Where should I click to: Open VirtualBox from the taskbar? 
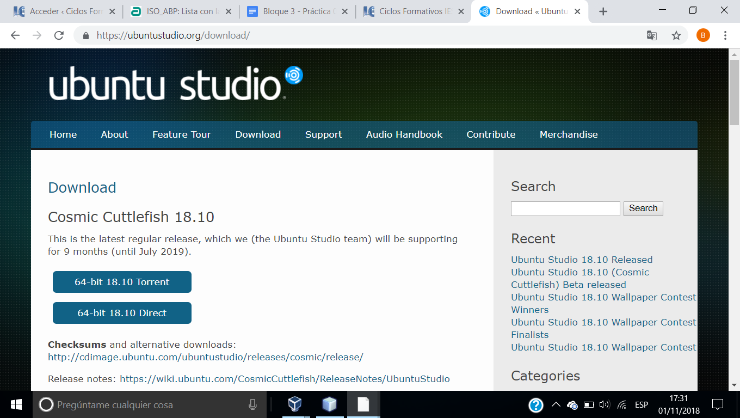[294, 404]
